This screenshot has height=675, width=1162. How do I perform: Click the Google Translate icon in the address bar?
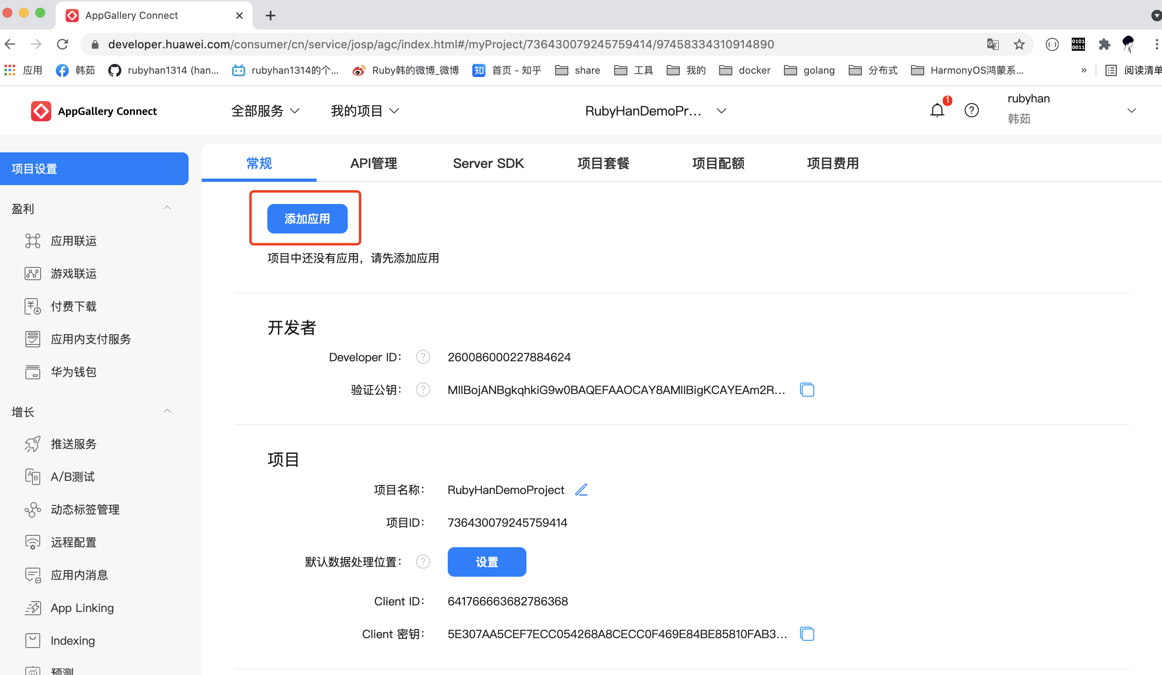click(x=993, y=44)
